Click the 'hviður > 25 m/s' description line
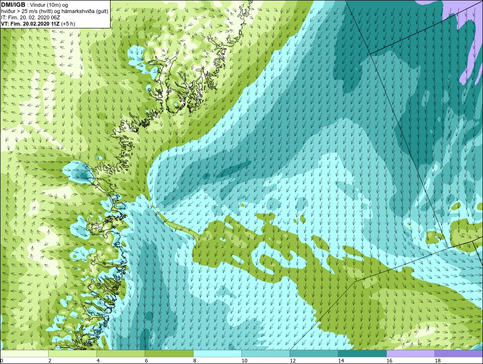 [x=55, y=12]
